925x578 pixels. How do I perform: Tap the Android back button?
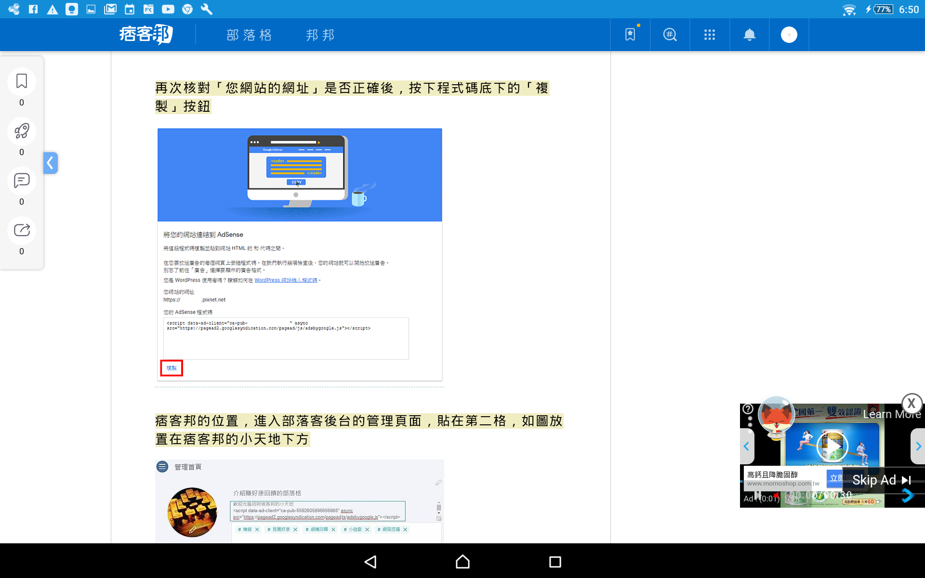point(370,562)
